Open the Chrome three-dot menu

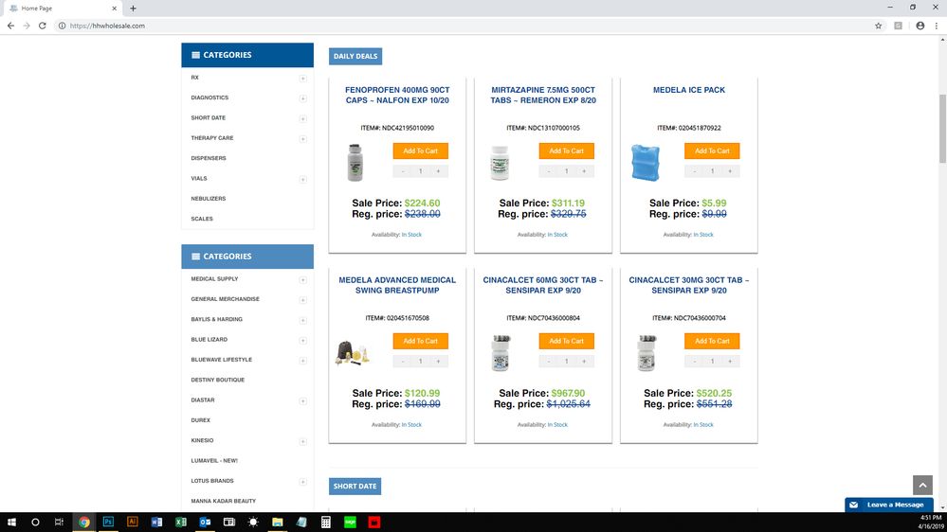[x=937, y=26]
